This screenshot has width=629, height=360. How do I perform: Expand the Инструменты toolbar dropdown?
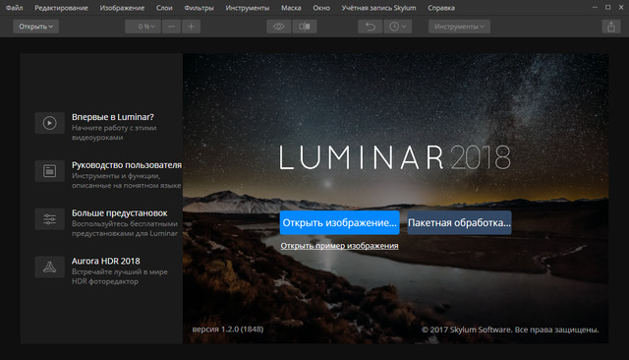coord(459,27)
